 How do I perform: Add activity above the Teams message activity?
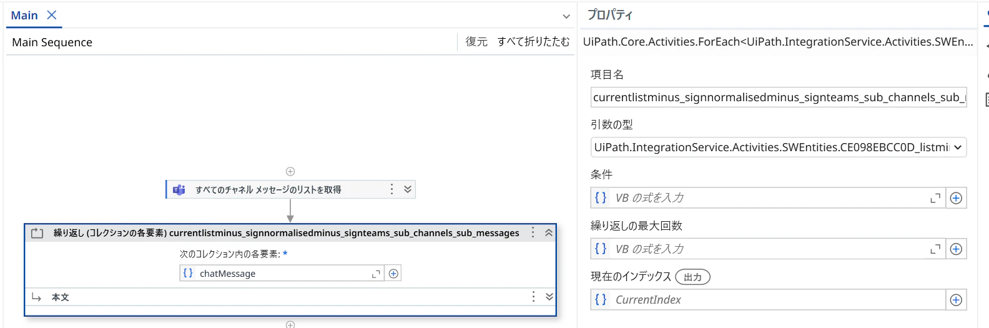[290, 171]
